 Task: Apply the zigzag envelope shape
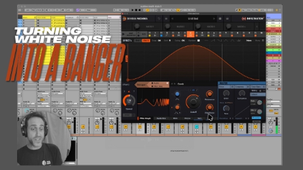(x=239, y=40)
